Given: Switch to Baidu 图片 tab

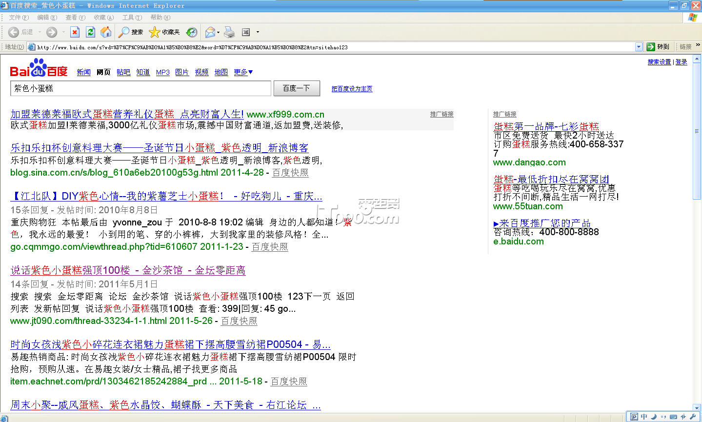Looking at the screenshot, I should tap(182, 72).
